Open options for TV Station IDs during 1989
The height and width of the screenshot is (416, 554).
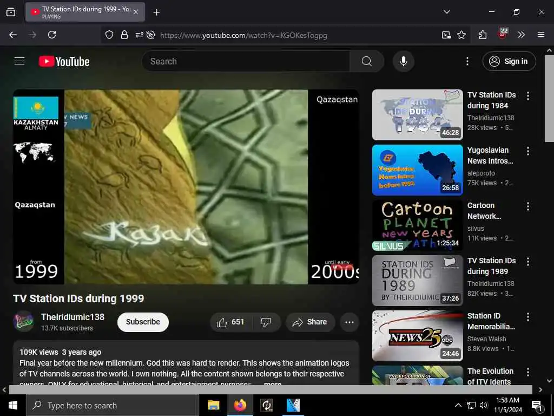528,262
